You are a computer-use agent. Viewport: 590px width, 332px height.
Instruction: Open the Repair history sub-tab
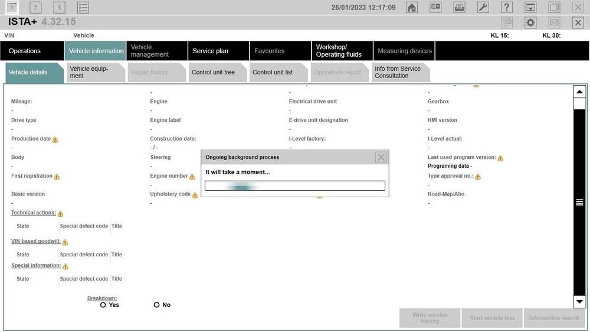pyautogui.click(x=156, y=72)
